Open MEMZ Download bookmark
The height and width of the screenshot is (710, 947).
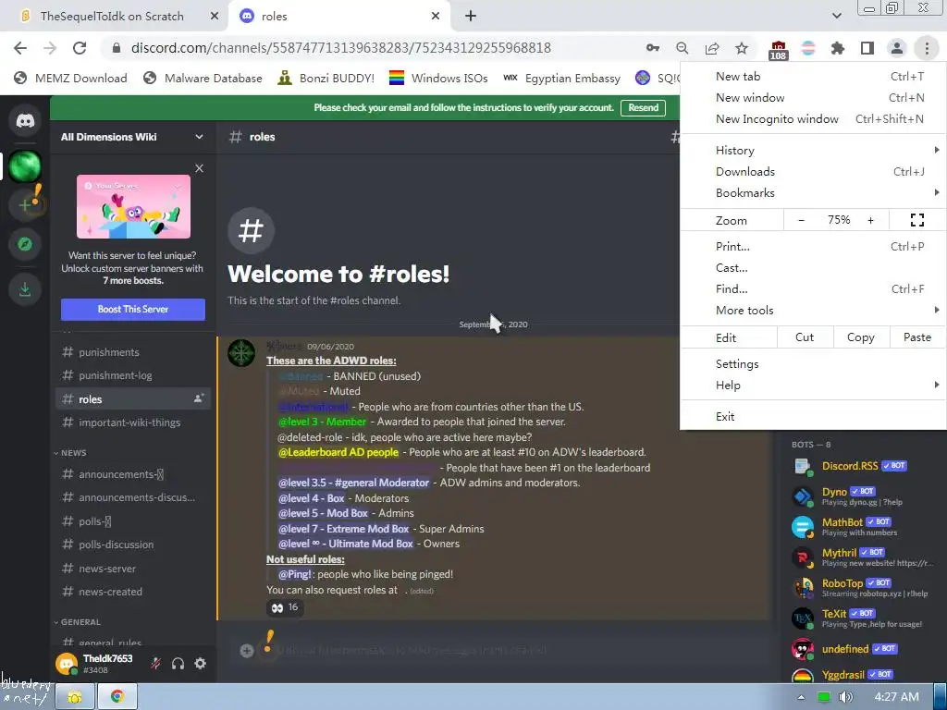point(70,78)
